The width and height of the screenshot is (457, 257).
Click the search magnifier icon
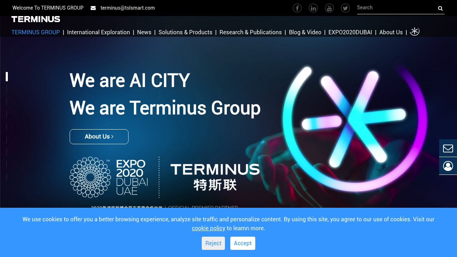click(440, 8)
